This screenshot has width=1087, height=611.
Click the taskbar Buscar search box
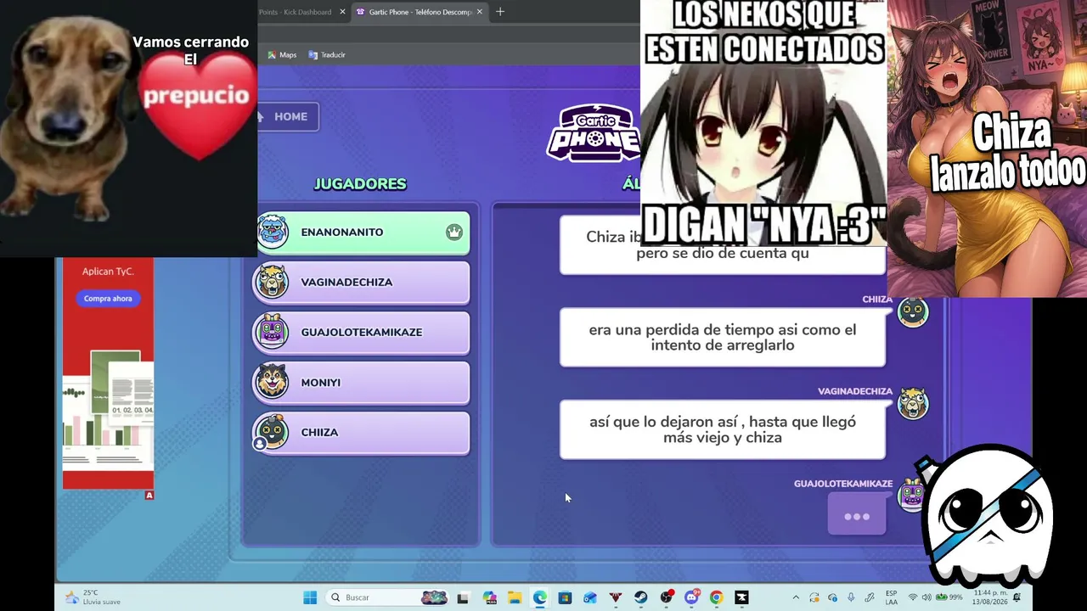coord(388,597)
